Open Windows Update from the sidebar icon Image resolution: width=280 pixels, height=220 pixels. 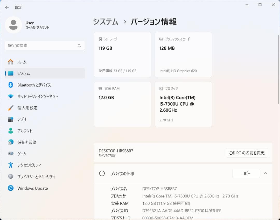10,188
